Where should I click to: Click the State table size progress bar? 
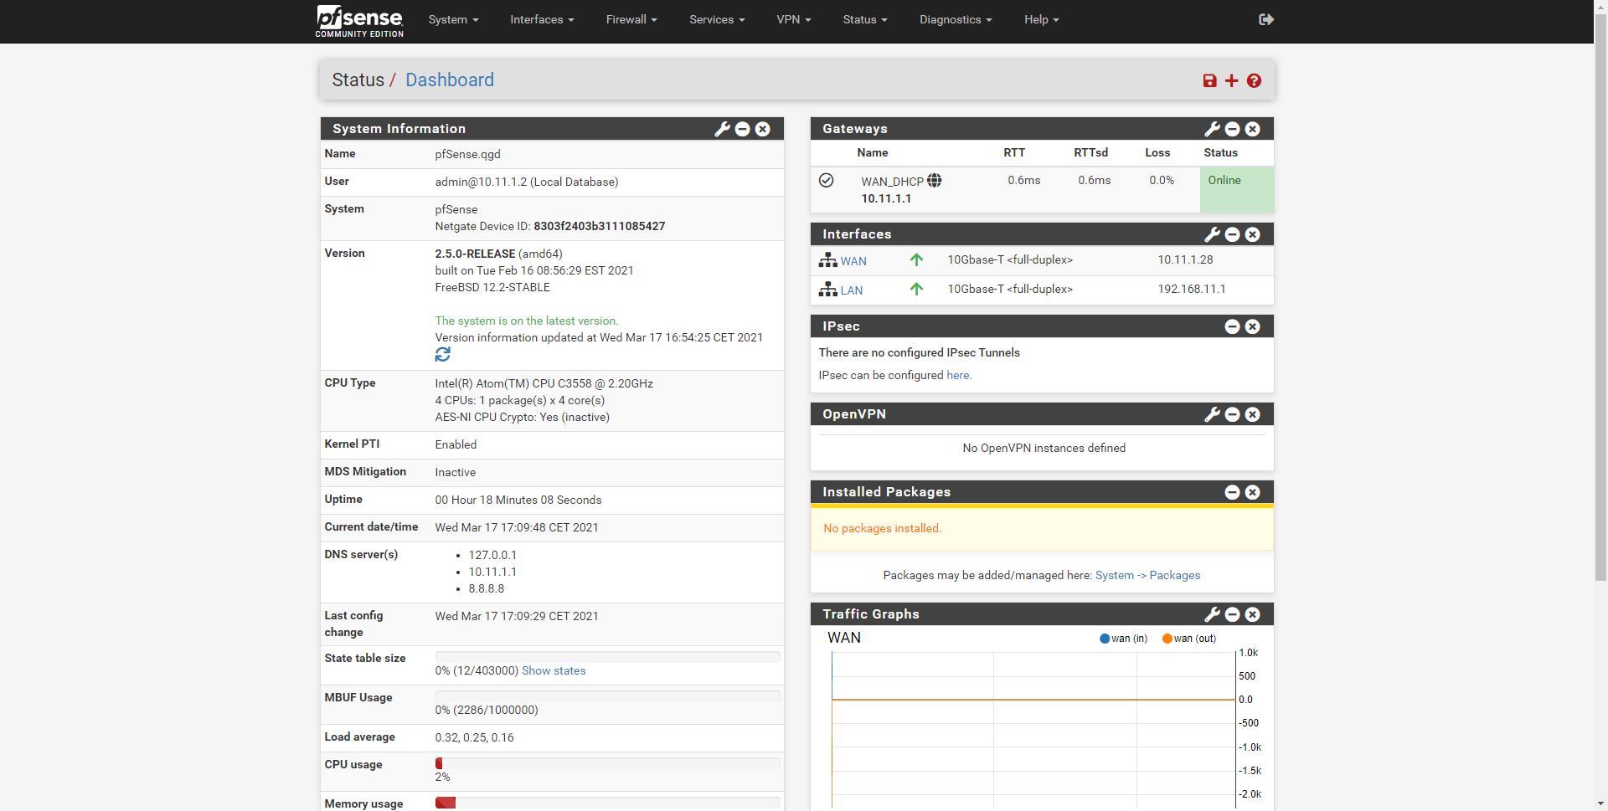point(608,657)
